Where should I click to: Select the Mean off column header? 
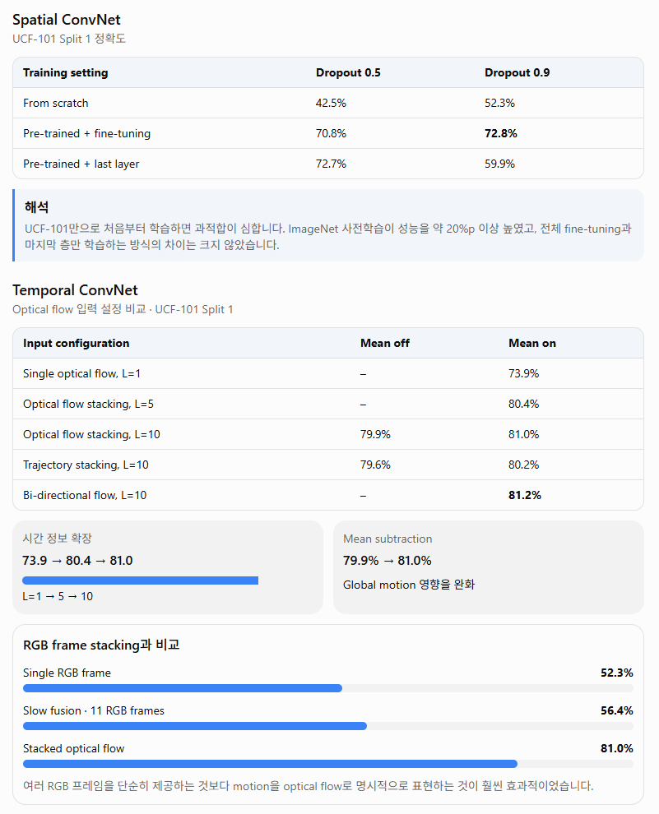click(385, 343)
